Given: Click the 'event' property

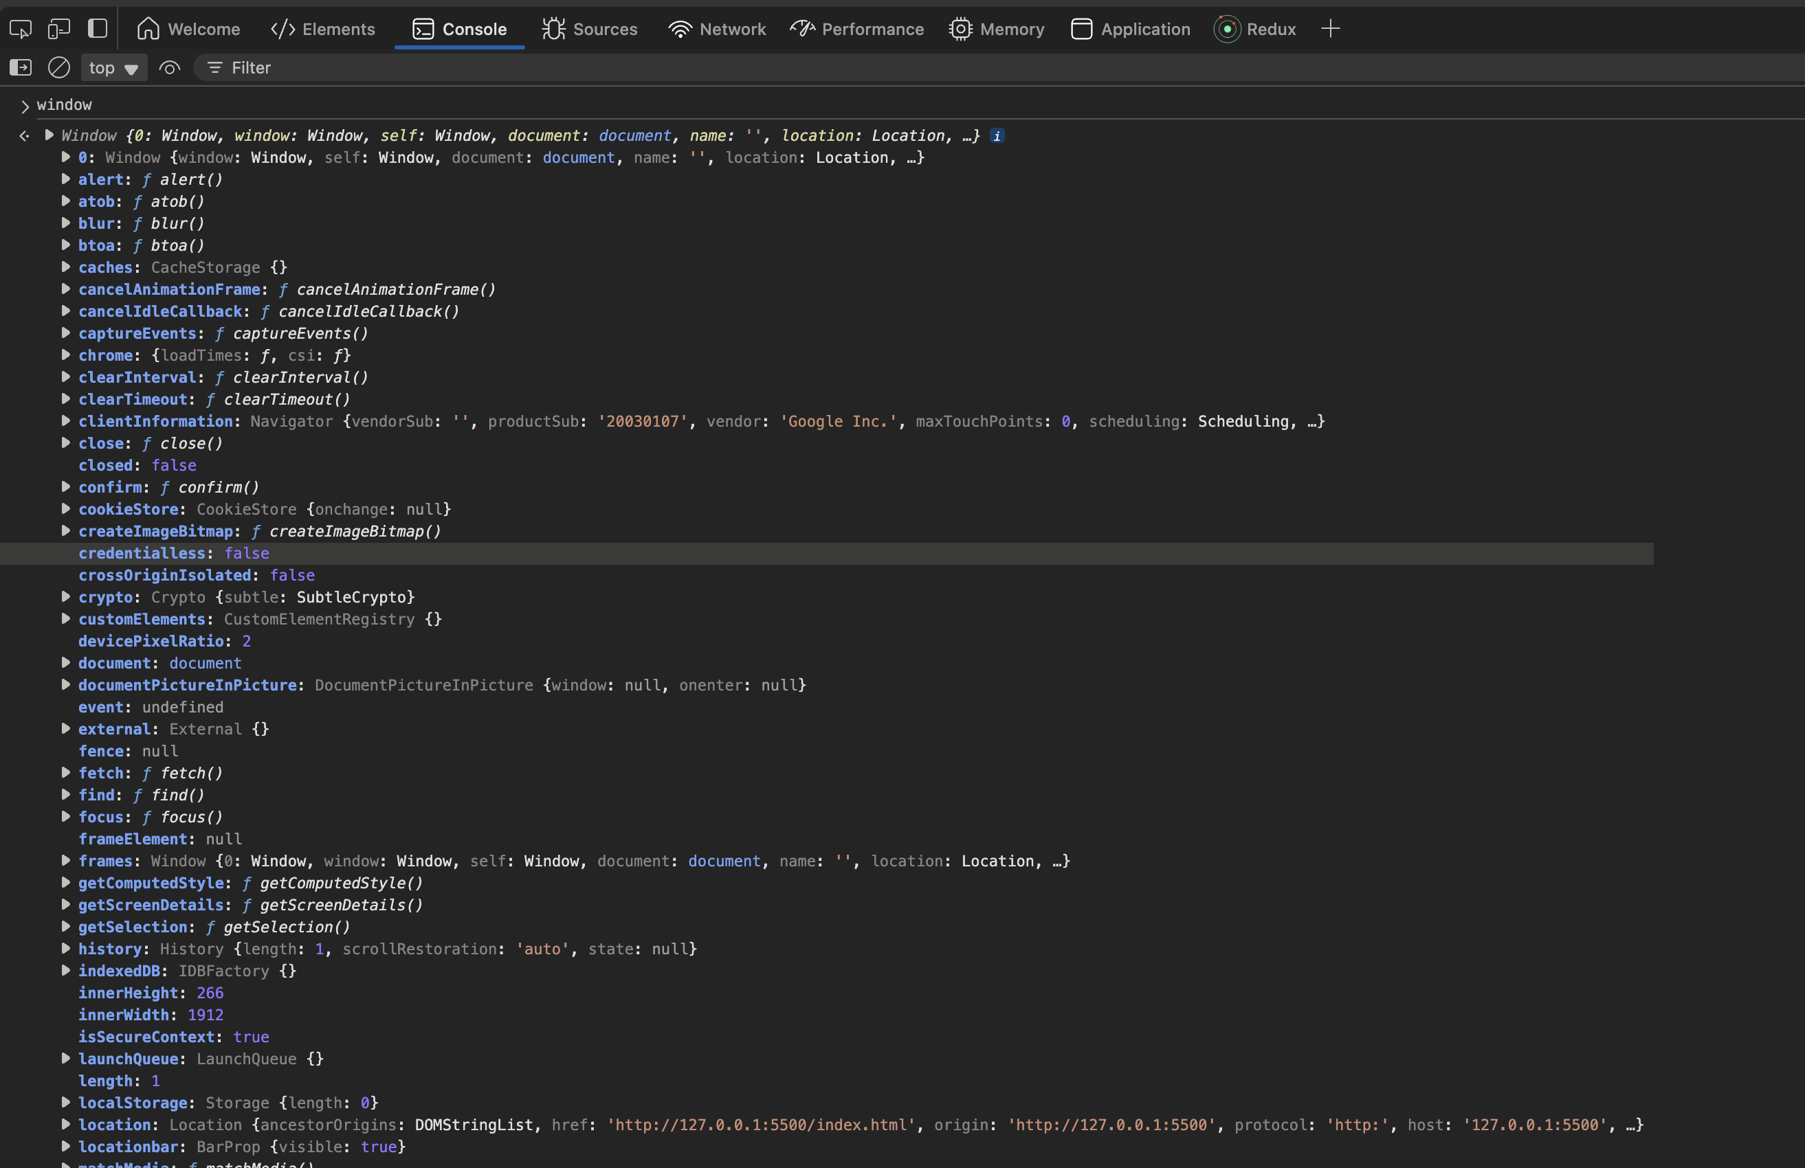Looking at the screenshot, I should pos(101,707).
